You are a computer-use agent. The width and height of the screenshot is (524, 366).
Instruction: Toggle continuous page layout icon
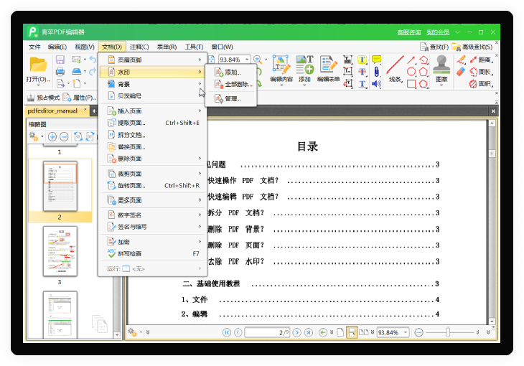352,332
